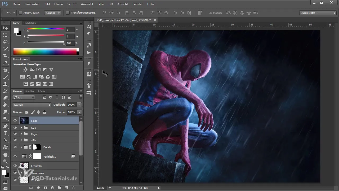Select the Eraser tool

tap(5, 98)
